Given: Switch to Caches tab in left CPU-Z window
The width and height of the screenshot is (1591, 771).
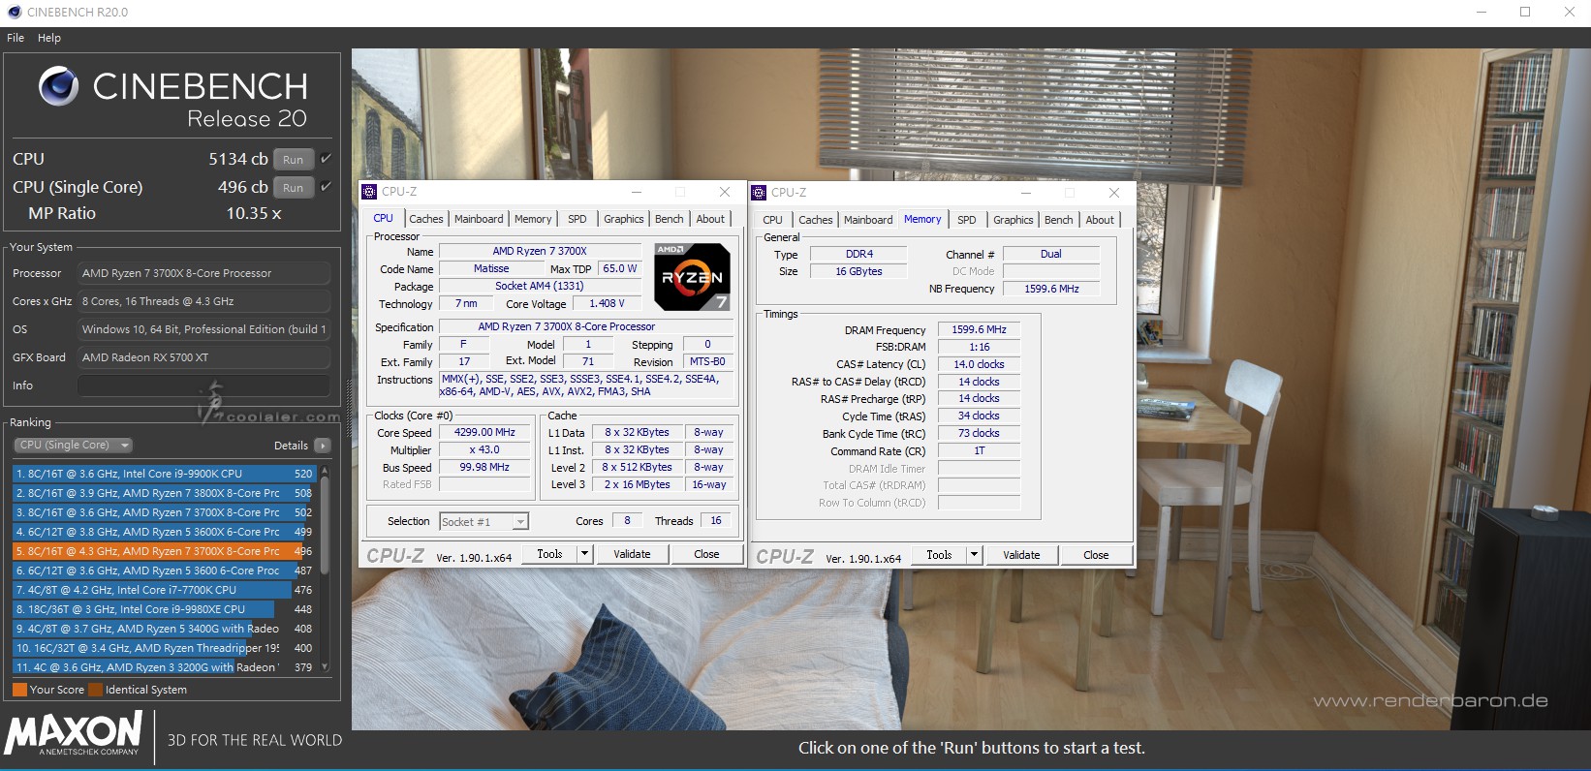Looking at the screenshot, I should [426, 219].
